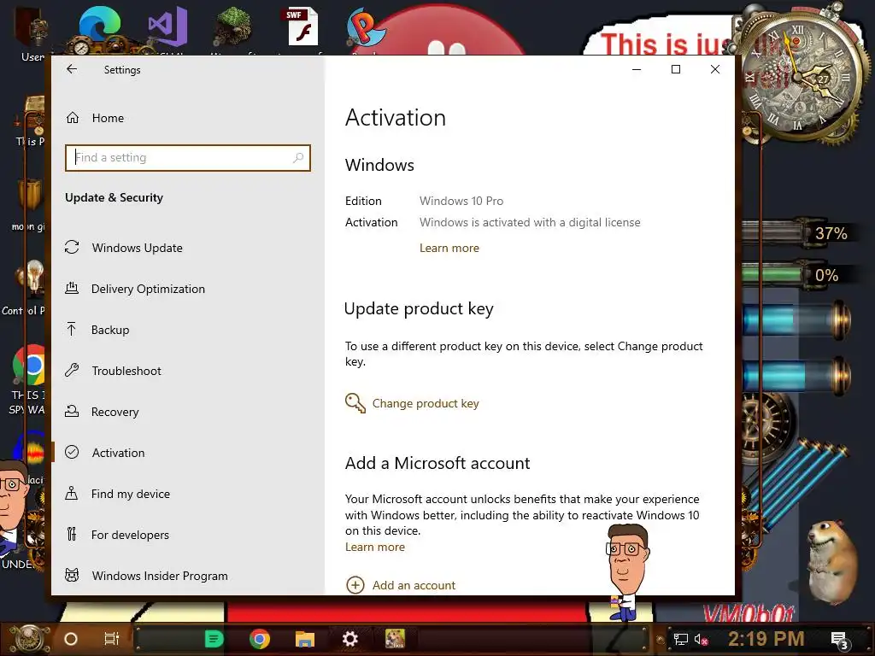Screen dimensions: 875x656
Task: Click the key icon beside Change product key
Action: click(355, 403)
